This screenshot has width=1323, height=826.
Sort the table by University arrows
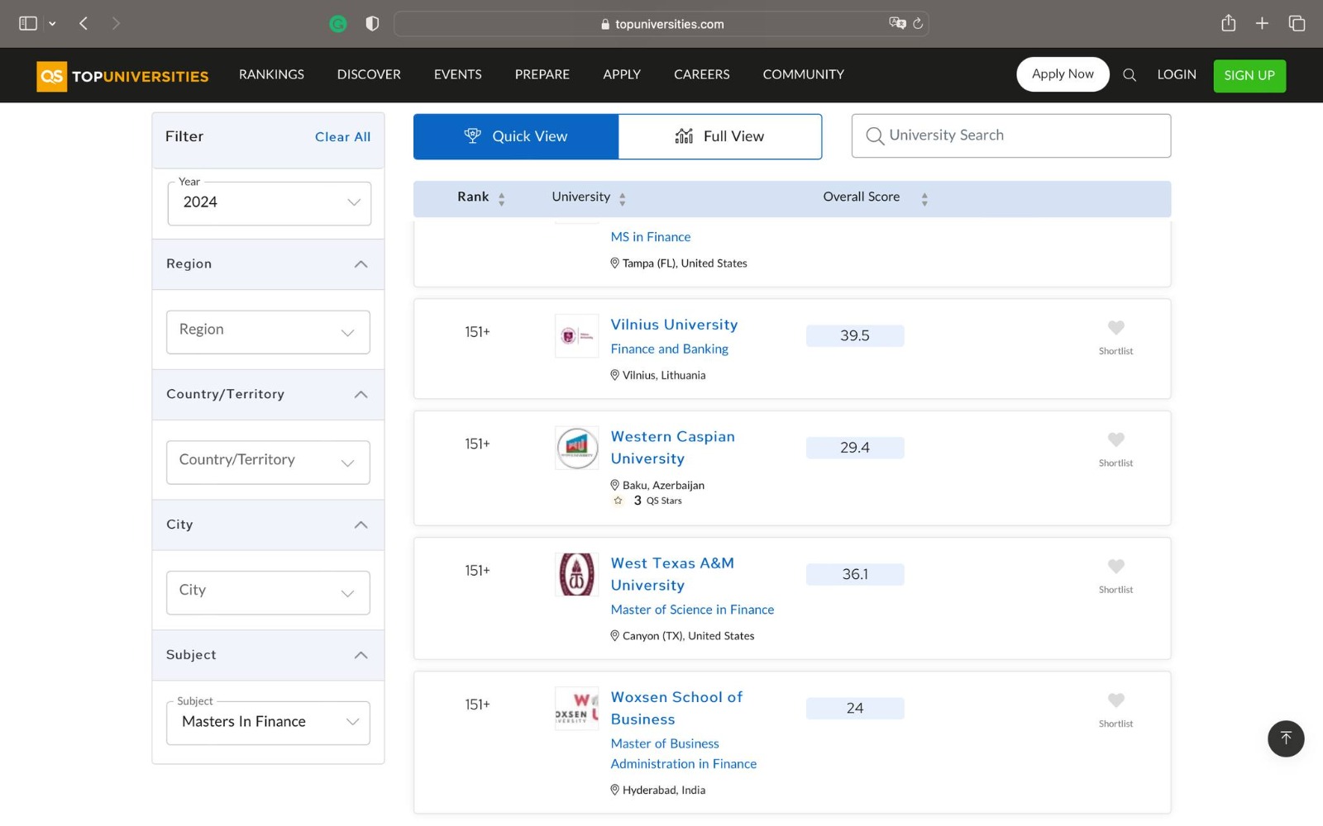click(623, 199)
